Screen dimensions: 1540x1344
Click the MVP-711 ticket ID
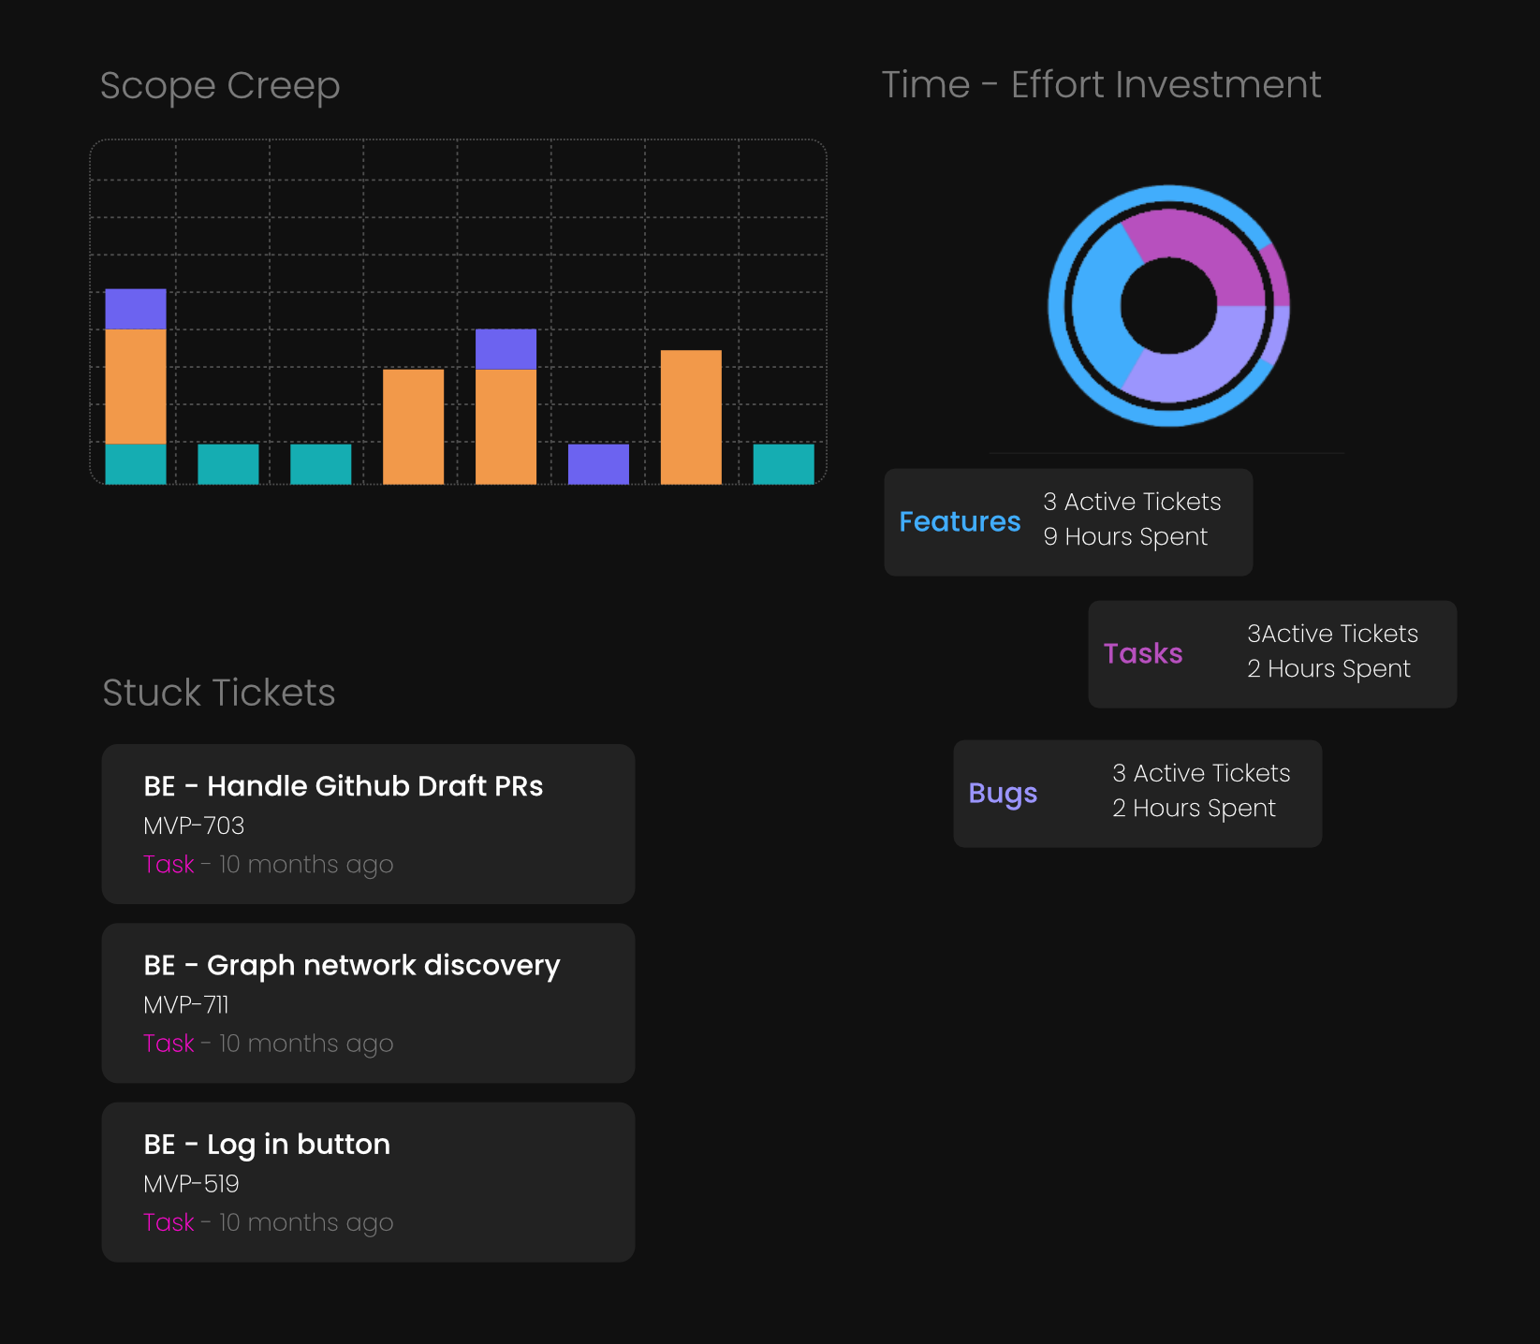(186, 1004)
